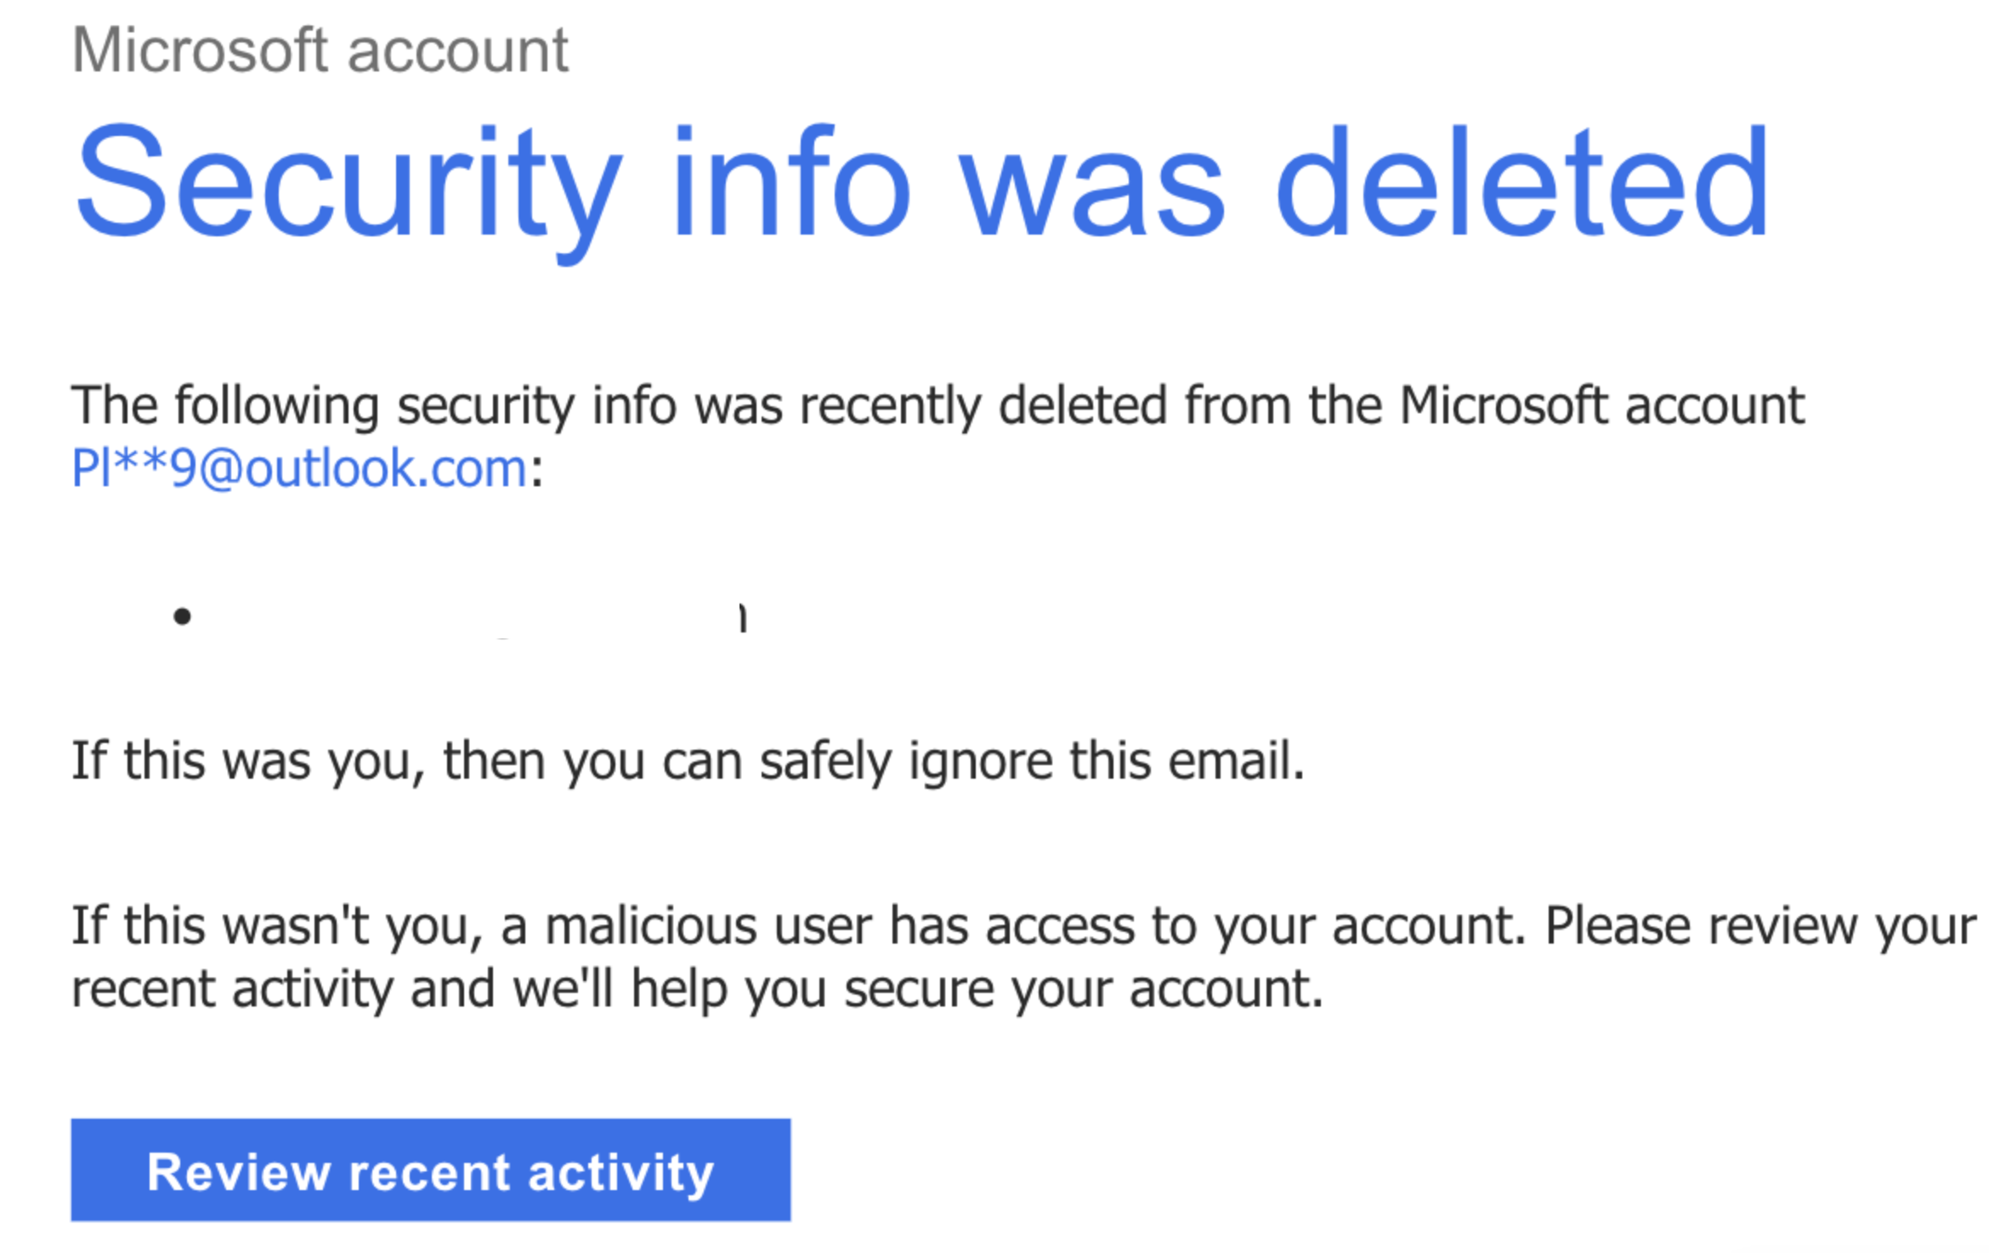Click the word "info" in the blue heading

(x=791, y=181)
